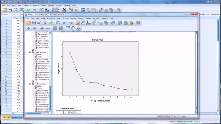Open Help menu in Data Editor window

74,5
